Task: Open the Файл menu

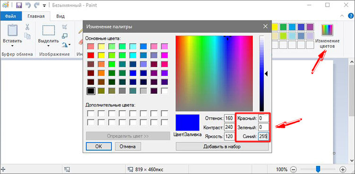Action: [11, 17]
